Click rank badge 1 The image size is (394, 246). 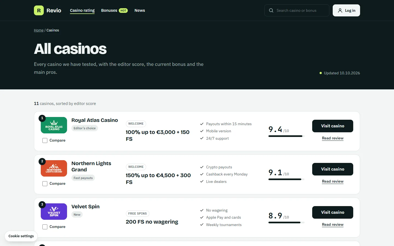pos(42,118)
